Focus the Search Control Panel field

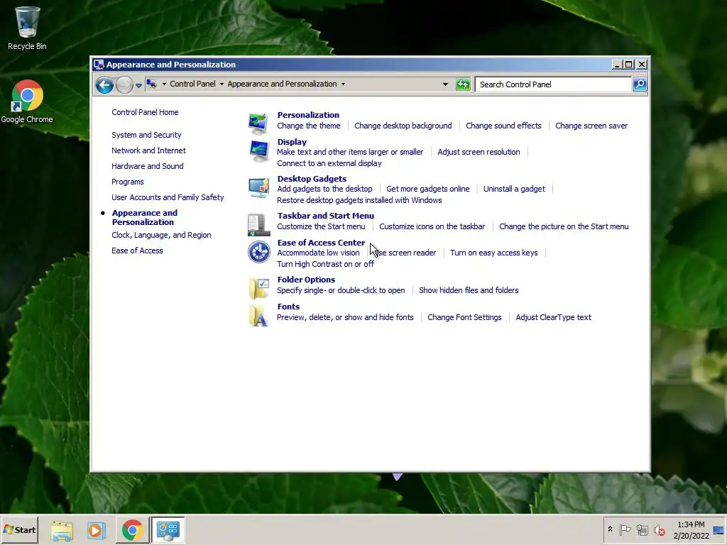pos(553,84)
